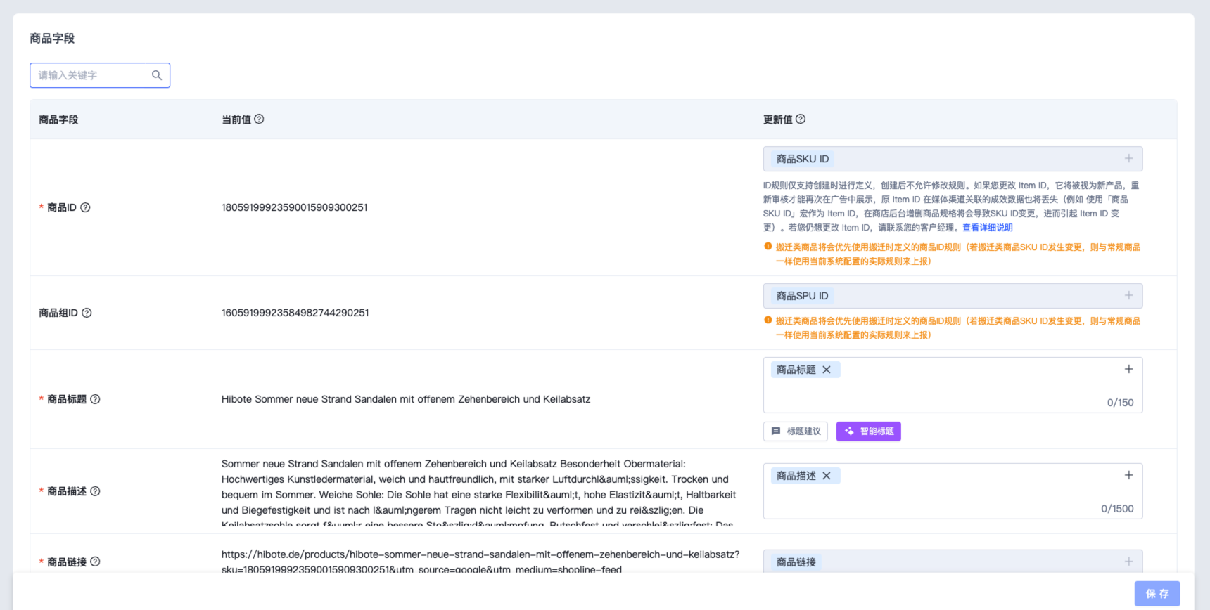Click help icon next to 商品标题 label
Screen dimensions: 1210x610
tap(95, 399)
